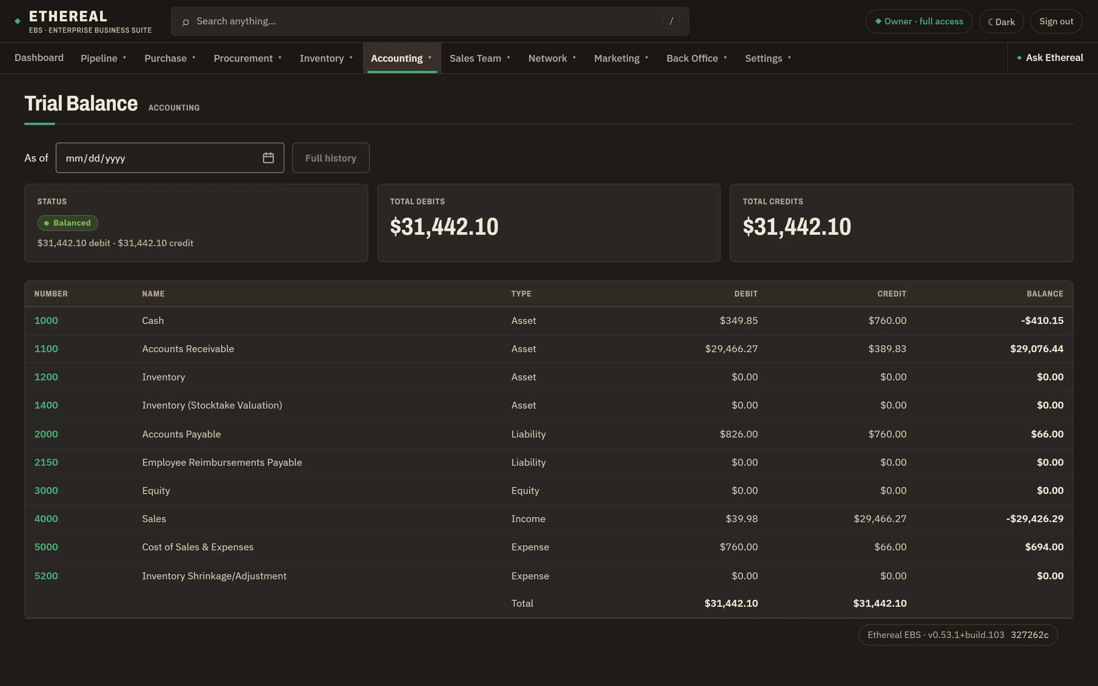Open account number 2150
The image size is (1098, 686).
pyautogui.click(x=46, y=462)
